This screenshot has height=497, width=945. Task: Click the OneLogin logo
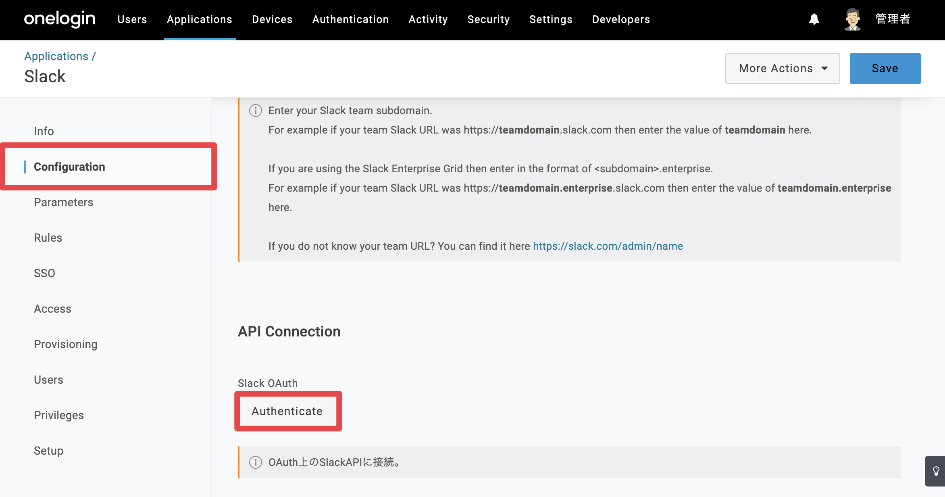coord(60,19)
